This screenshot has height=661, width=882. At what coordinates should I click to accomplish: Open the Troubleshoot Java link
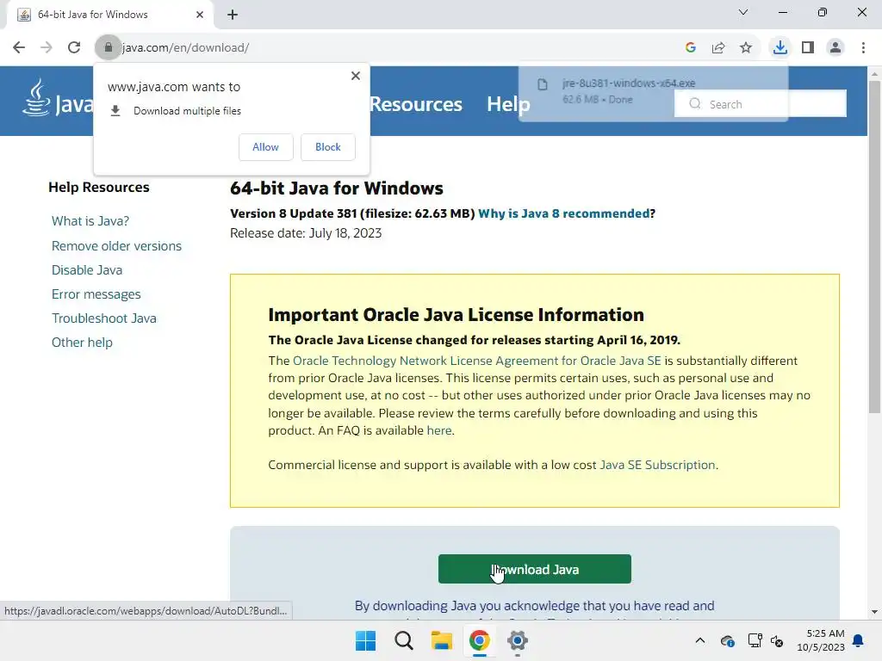point(104,318)
